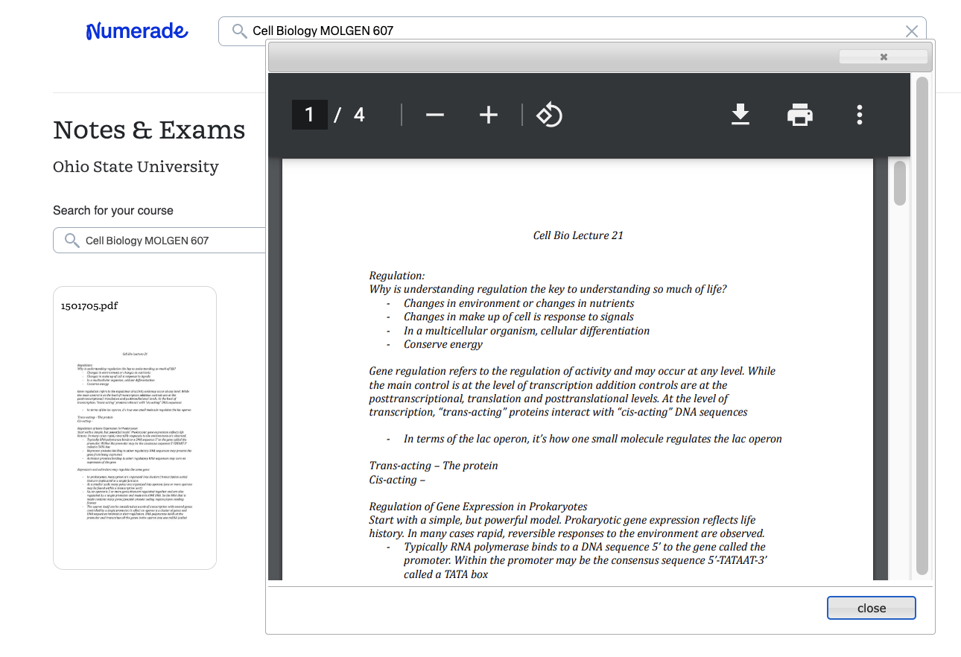The width and height of the screenshot is (961, 657).
Task: Click 'Trans-acting – The protein' line
Action: 434,466
